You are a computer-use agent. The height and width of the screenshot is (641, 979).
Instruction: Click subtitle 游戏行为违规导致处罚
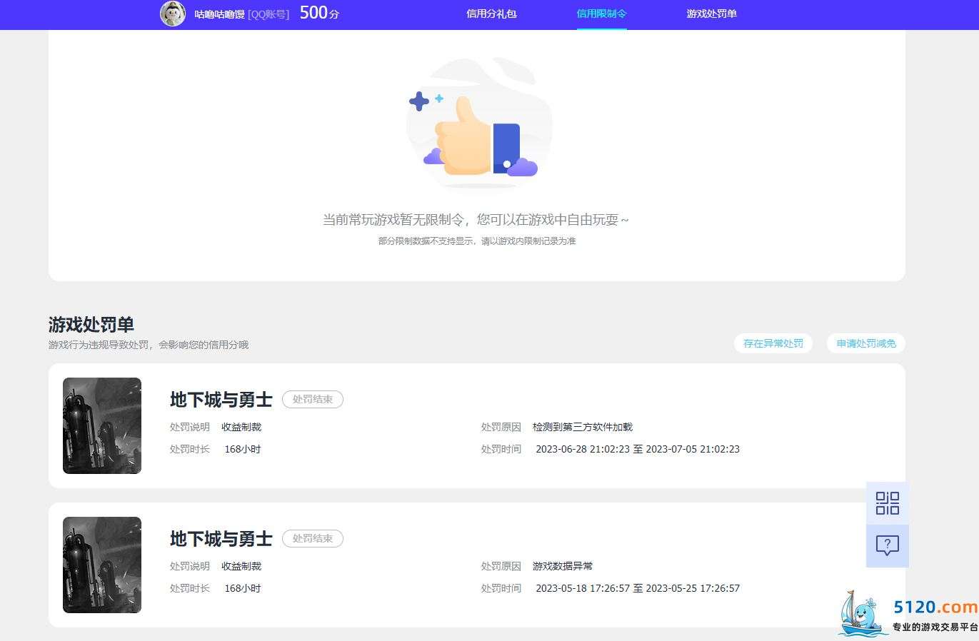149,345
